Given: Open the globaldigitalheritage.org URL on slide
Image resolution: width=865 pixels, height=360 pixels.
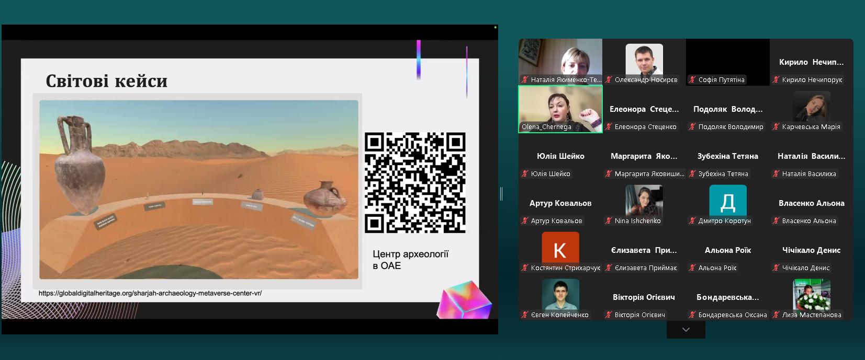Looking at the screenshot, I should (150, 293).
